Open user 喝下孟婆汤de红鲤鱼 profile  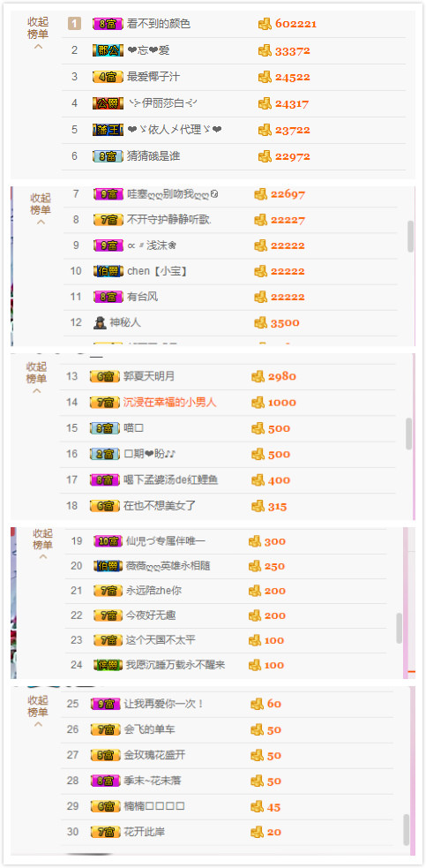point(171,480)
